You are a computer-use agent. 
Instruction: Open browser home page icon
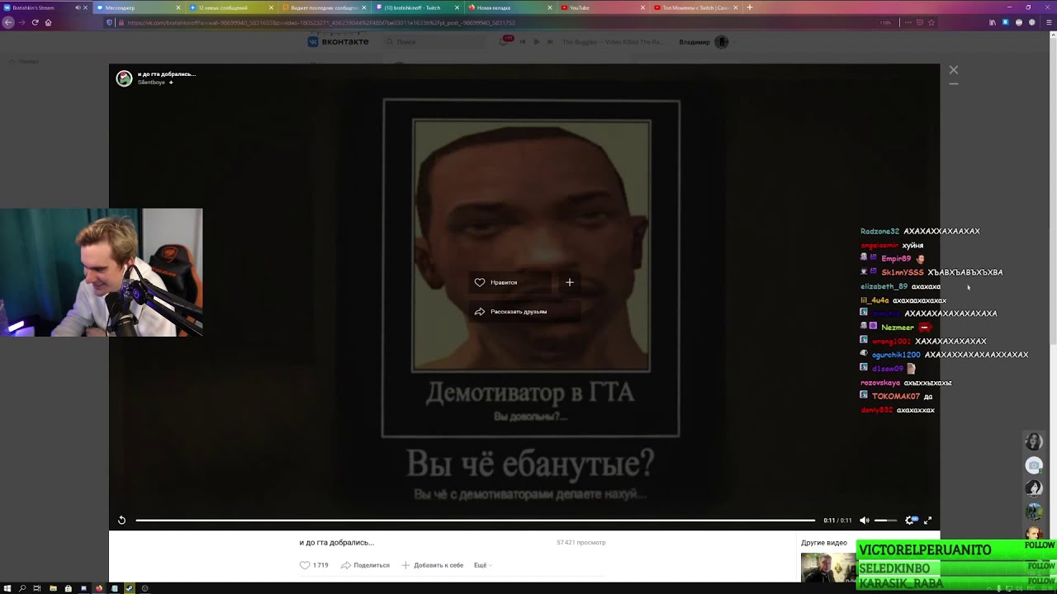(48, 22)
